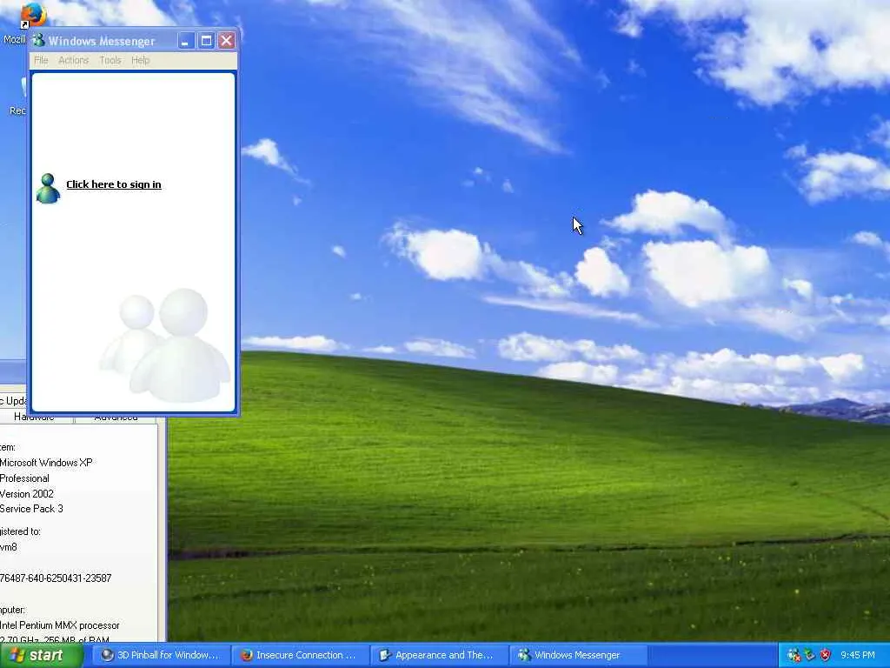The width and height of the screenshot is (890, 668).
Task: Click the 9:45 PM system clock
Action: (858, 655)
